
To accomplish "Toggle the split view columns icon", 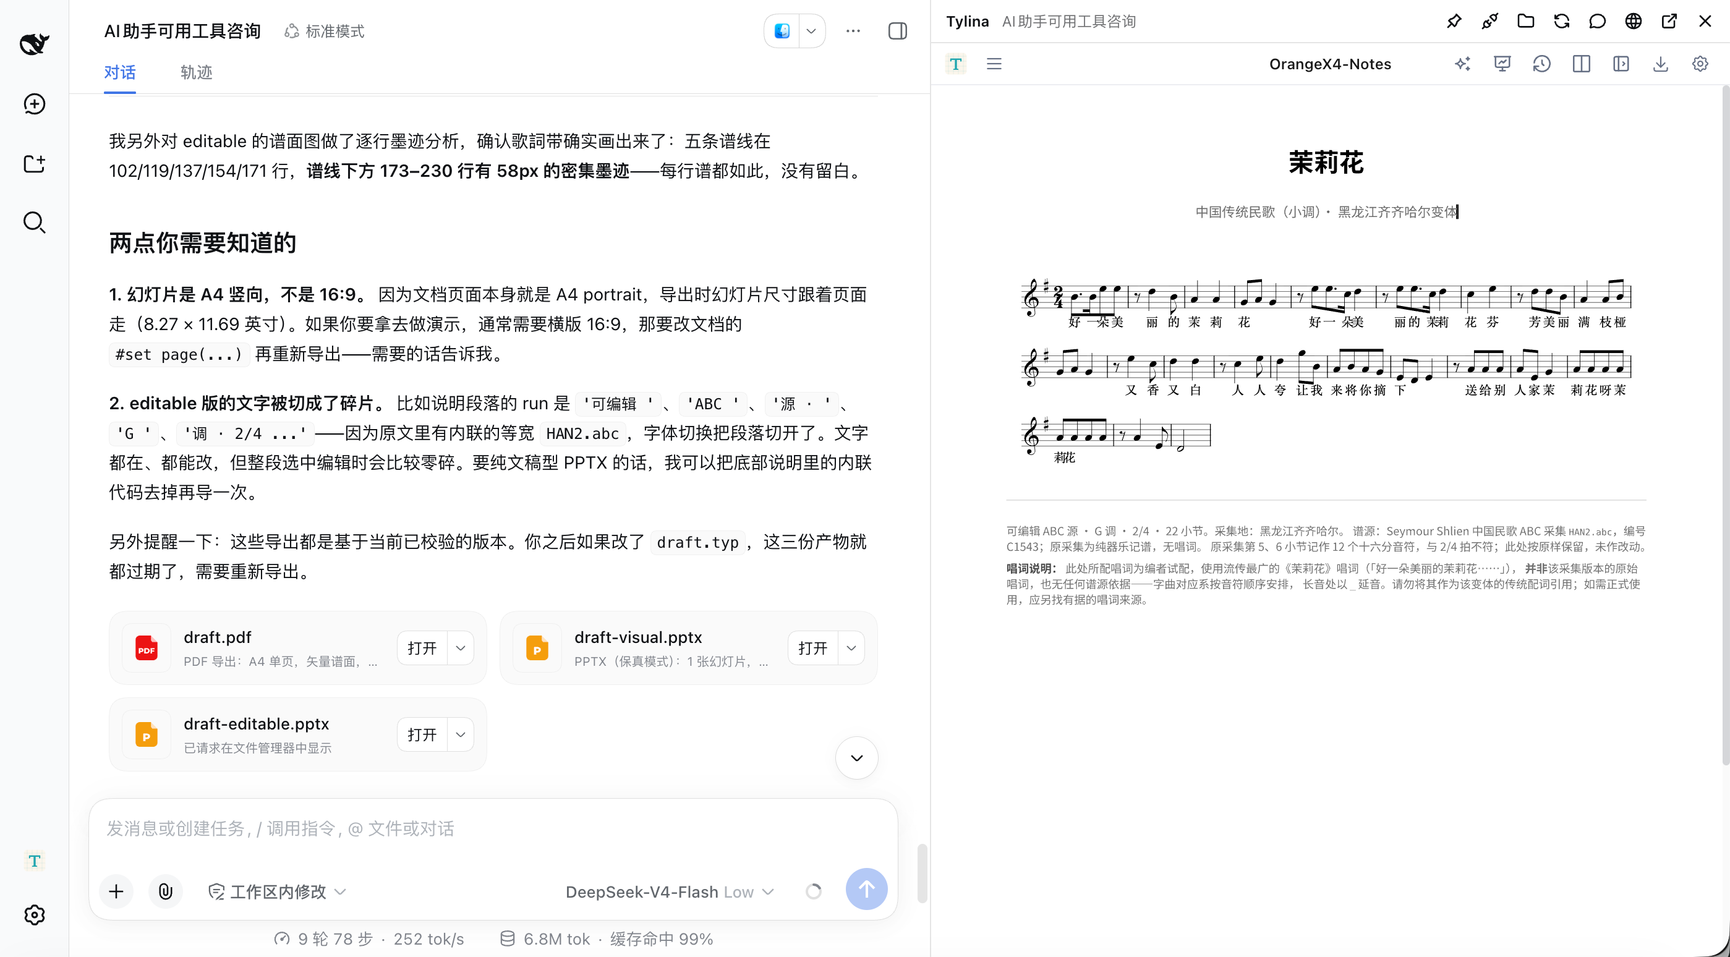I will coord(1582,64).
